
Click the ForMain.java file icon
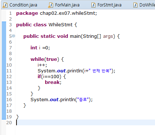[x=51, y=5]
